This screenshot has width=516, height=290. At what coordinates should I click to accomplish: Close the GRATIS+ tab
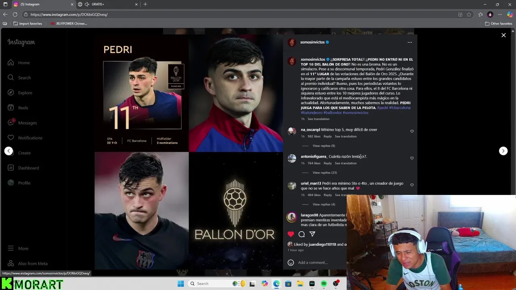pos(136,4)
